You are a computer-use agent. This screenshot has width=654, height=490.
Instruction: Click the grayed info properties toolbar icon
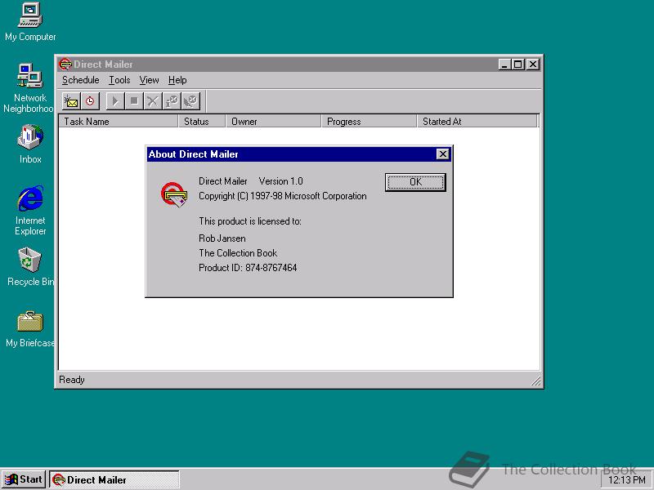[x=172, y=101]
